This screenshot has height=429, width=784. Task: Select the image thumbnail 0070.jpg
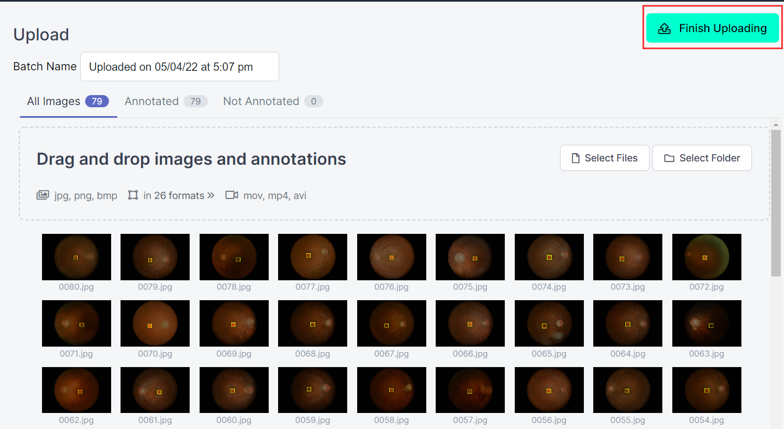pyautogui.click(x=155, y=323)
